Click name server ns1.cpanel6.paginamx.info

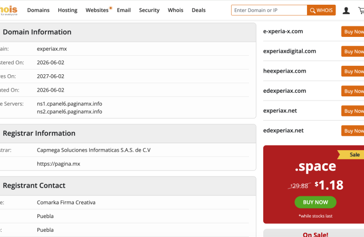click(70, 104)
